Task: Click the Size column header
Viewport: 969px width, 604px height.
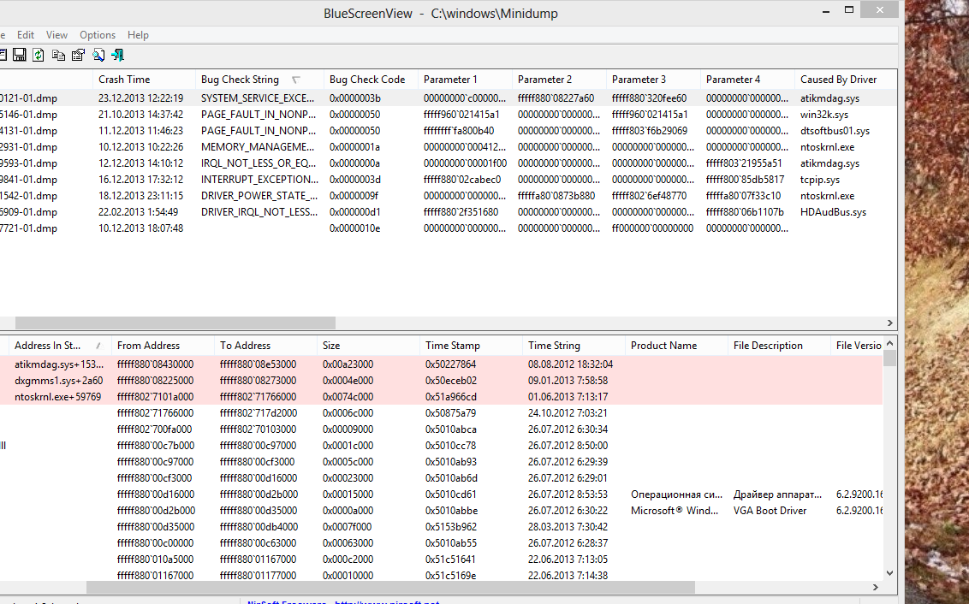Action: tap(368, 346)
